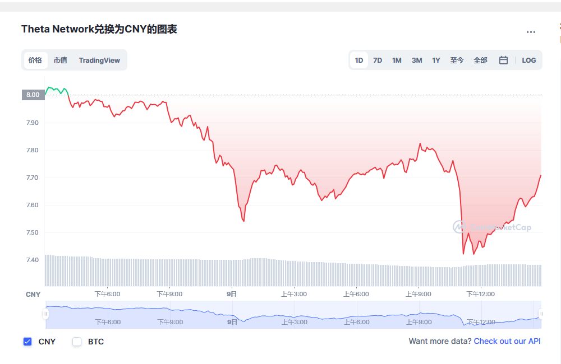The height and width of the screenshot is (364, 561).
Task: Click the CNY axis unit label
Action: click(33, 295)
